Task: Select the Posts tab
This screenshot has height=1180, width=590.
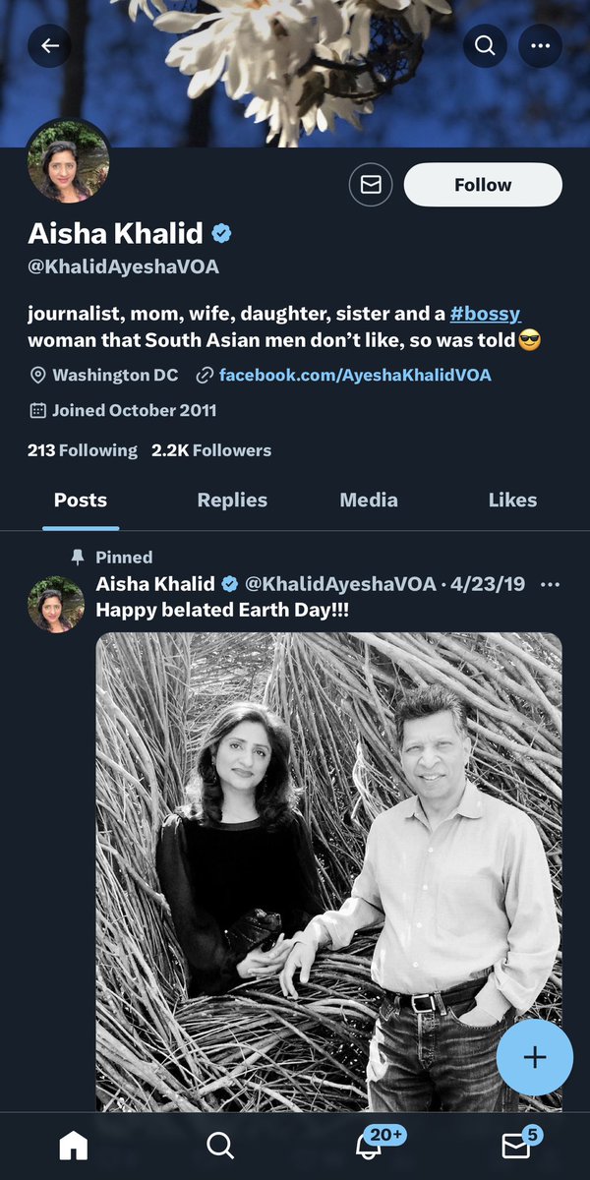Action: tap(81, 500)
